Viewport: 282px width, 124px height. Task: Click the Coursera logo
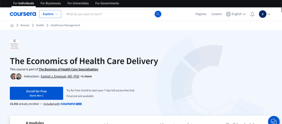pyautogui.click(x=23, y=14)
